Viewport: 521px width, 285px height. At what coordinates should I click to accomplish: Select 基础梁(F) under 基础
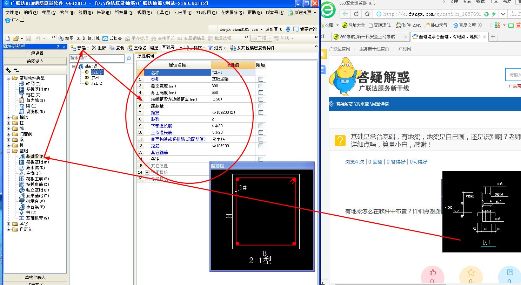click(x=32, y=157)
